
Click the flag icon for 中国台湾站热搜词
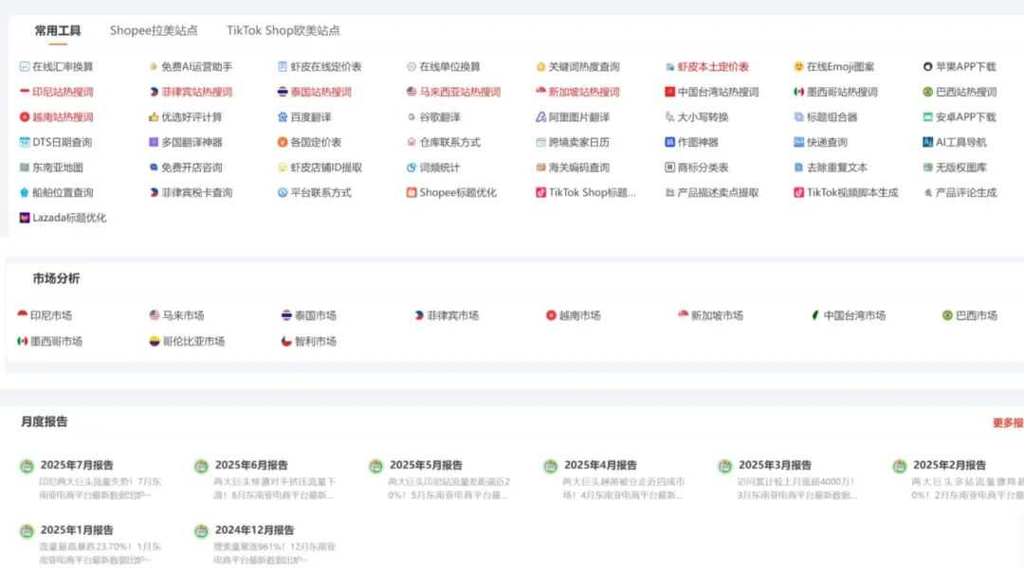pos(669,92)
